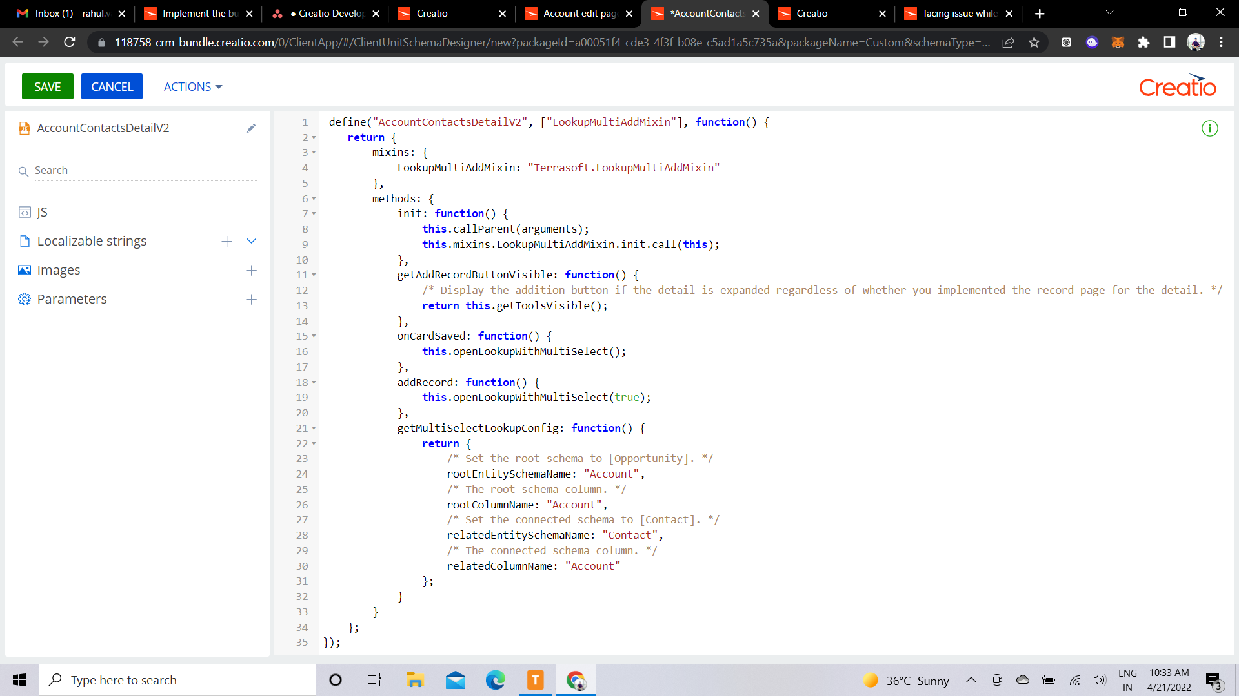Open the Mail app in the taskbar
Image resolution: width=1239 pixels, height=696 pixels.
click(456, 680)
